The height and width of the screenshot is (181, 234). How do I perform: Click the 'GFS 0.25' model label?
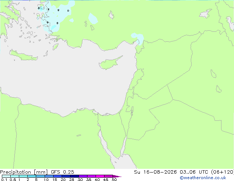click(62, 172)
